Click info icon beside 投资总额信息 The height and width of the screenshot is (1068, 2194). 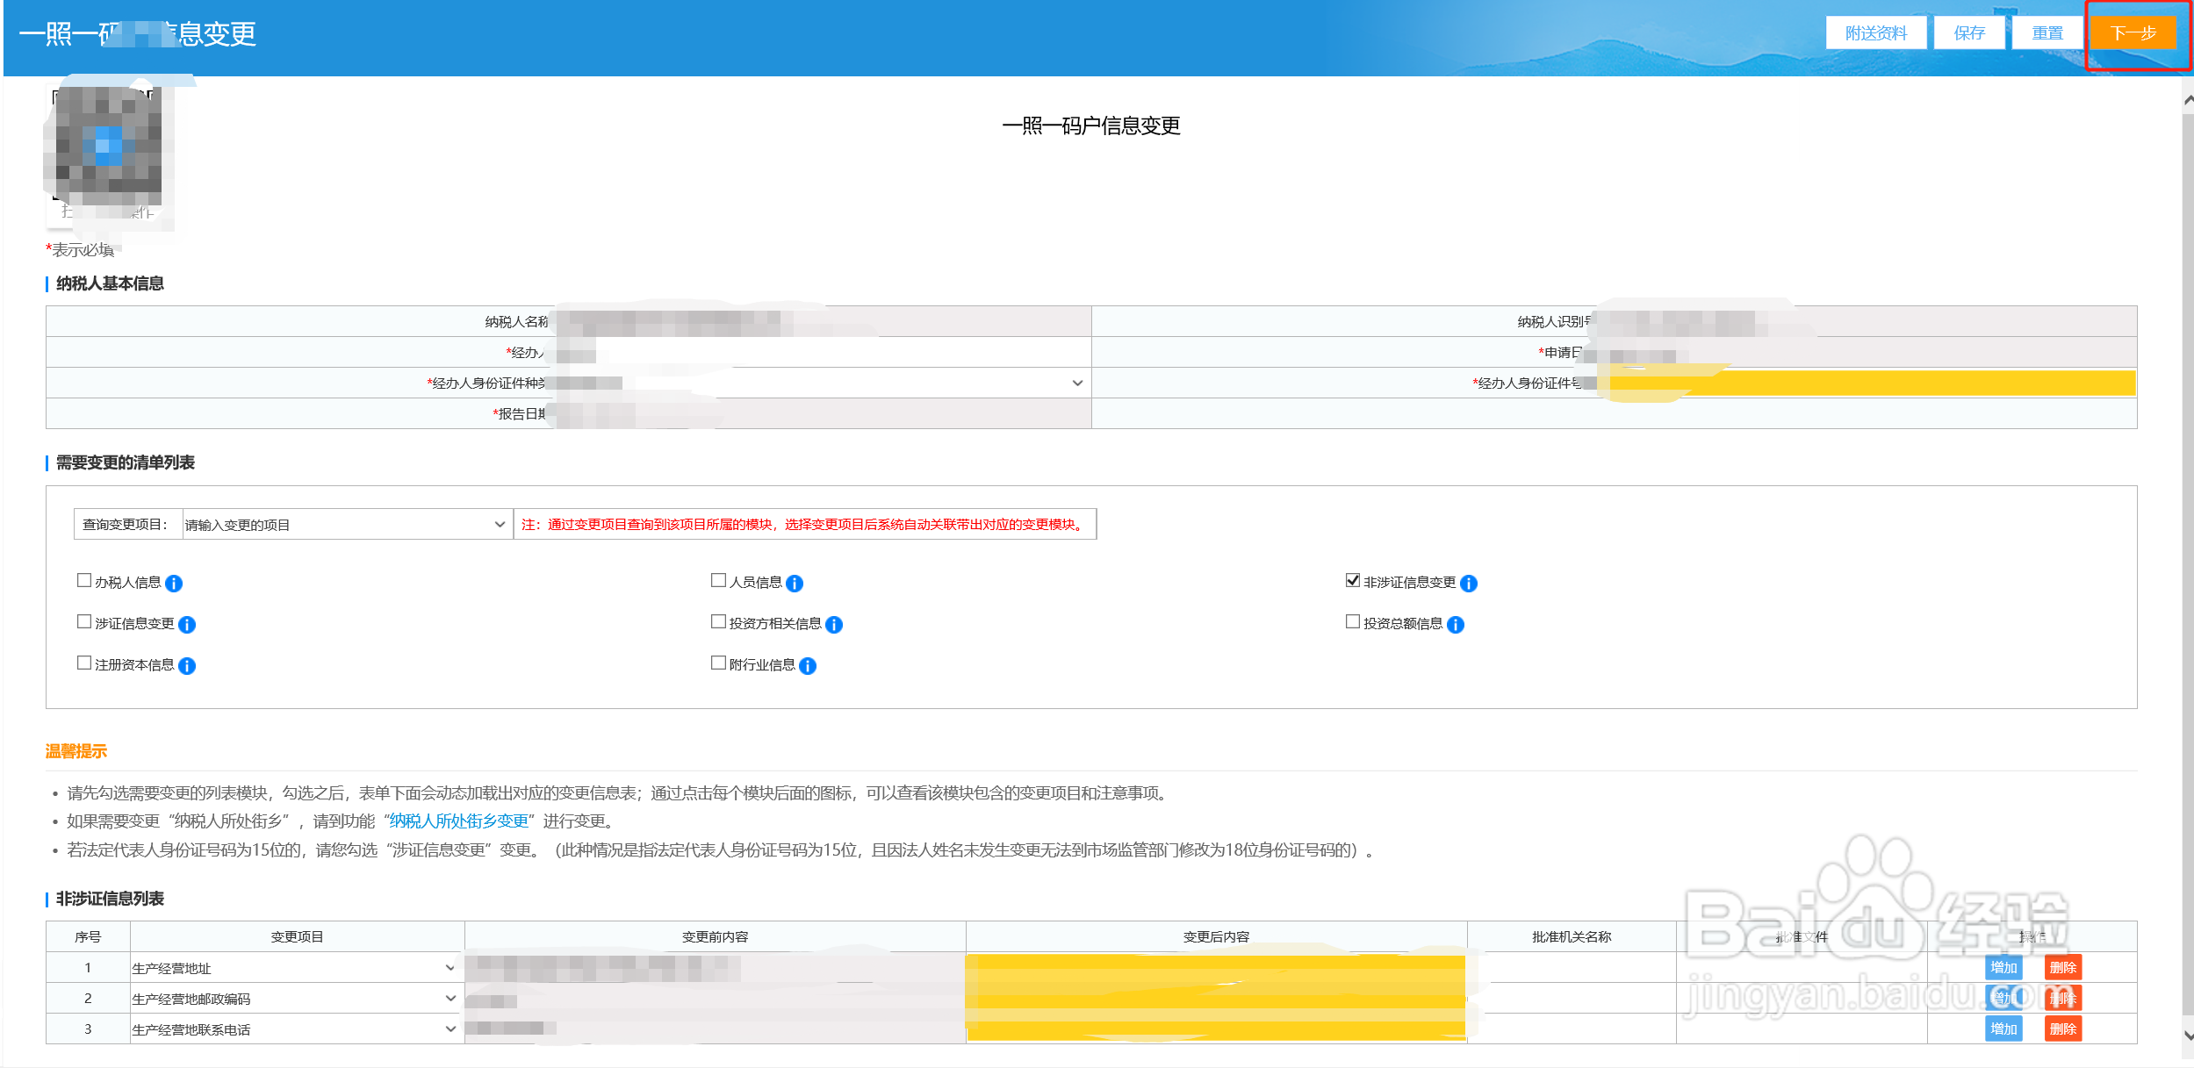coord(1456,625)
